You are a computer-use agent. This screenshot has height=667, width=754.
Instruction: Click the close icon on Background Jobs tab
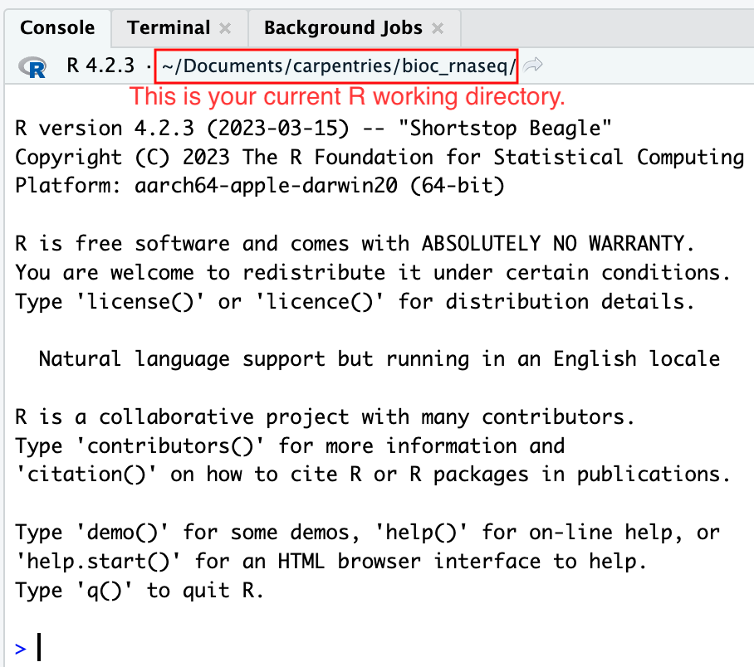[437, 27]
